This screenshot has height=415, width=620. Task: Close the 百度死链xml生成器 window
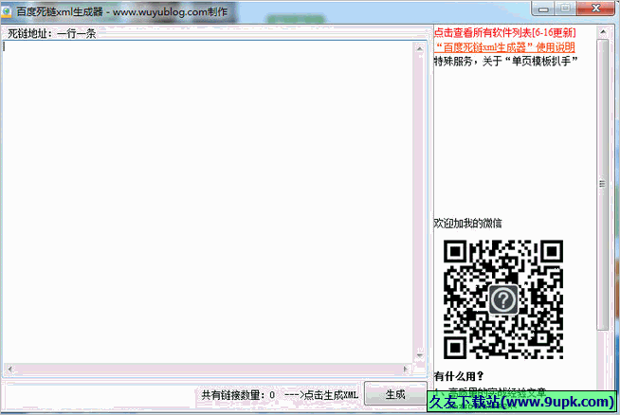coord(595,9)
